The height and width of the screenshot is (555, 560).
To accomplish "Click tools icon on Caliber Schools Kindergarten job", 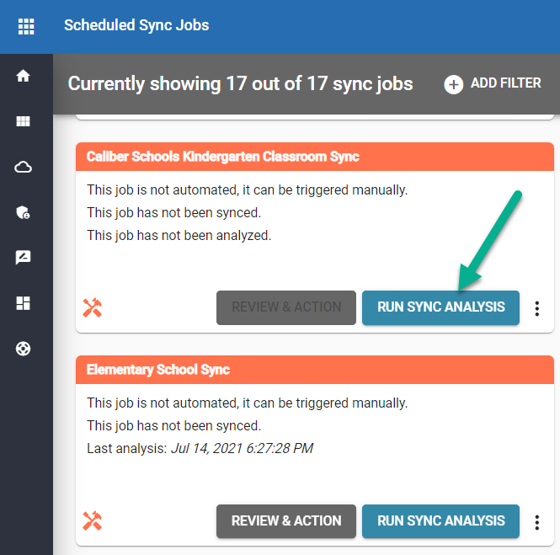I will tap(93, 308).
